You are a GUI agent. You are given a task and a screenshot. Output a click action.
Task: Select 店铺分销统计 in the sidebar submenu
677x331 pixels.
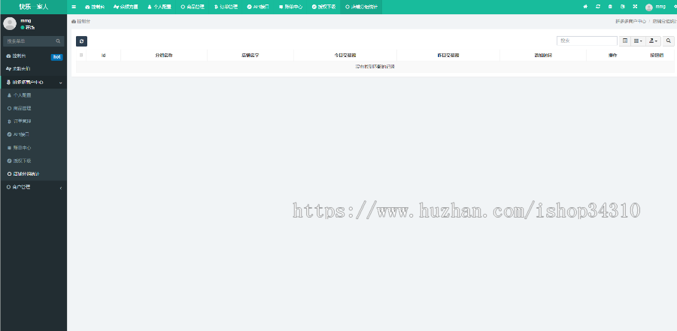click(x=33, y=174)
